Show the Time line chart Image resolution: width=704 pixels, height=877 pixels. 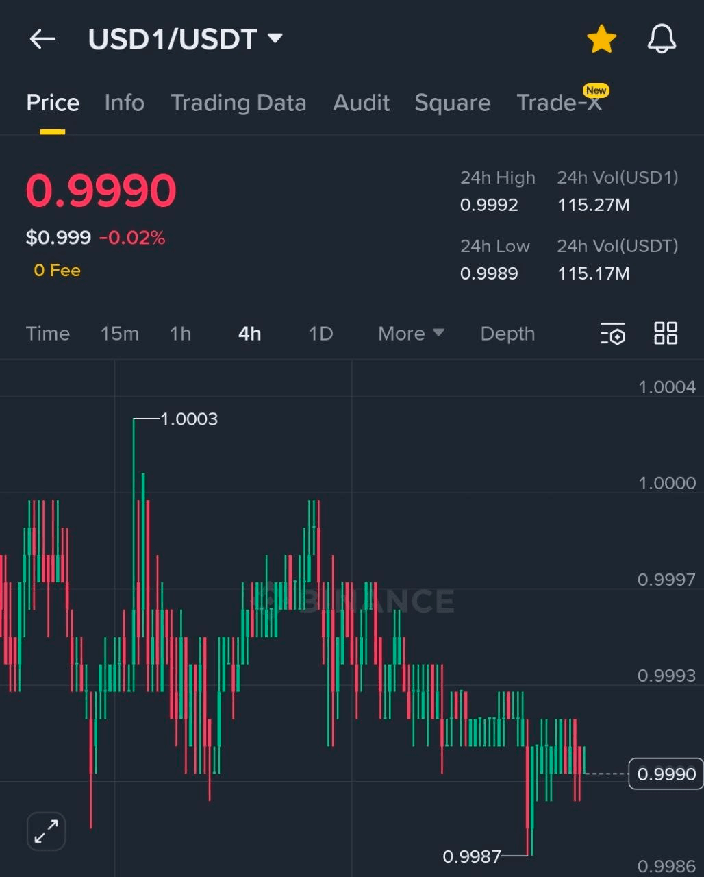(48, 334)
